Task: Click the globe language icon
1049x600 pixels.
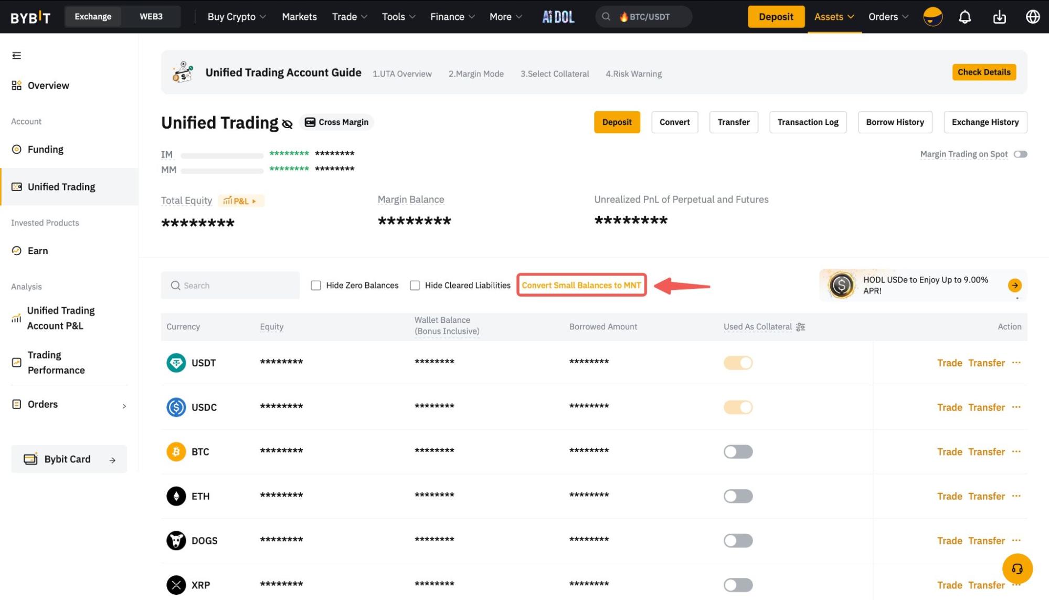Action: pos(1032,17)
